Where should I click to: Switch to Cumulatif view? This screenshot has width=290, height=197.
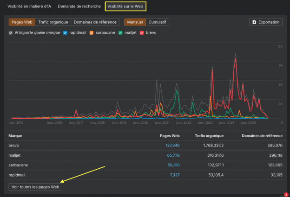tap(157, 22)
